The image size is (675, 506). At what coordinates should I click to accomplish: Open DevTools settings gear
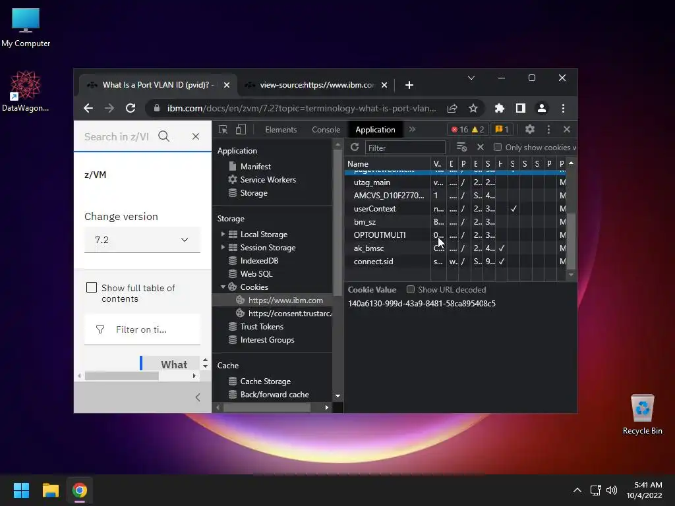pyautogui.click(x=530, y=129)
